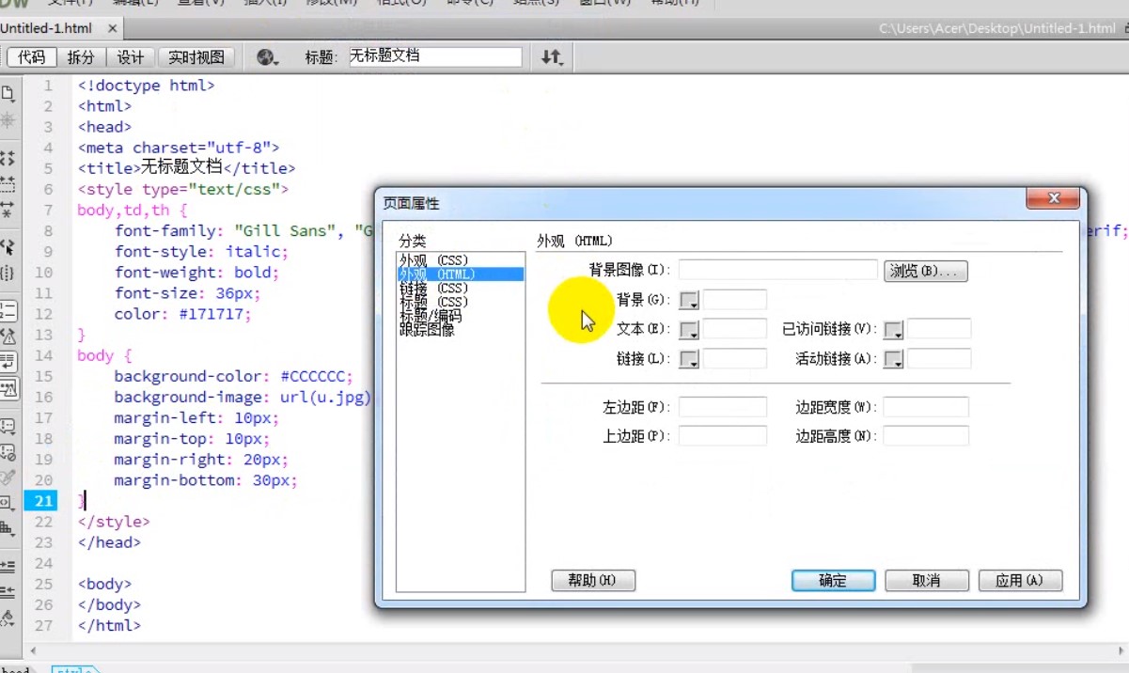Select 外观 (CSS) category in list
1129x673 pixels.
(x=433, y=260)
